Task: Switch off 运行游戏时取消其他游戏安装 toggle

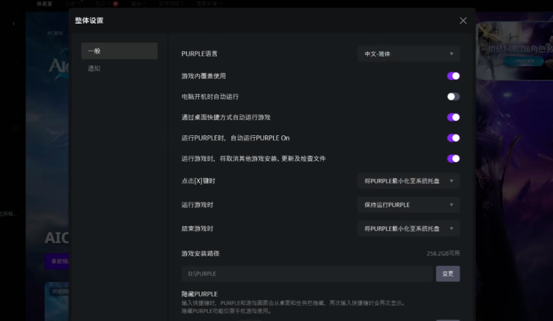Action: 453,159
